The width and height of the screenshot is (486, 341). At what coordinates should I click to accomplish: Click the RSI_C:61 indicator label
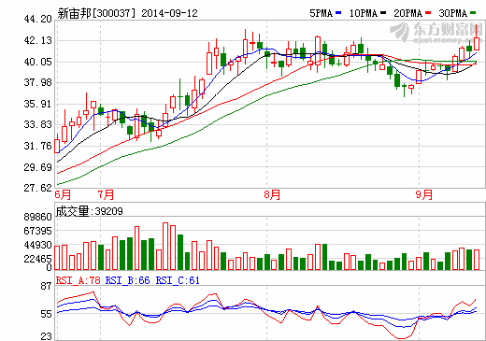pos(178,280)
